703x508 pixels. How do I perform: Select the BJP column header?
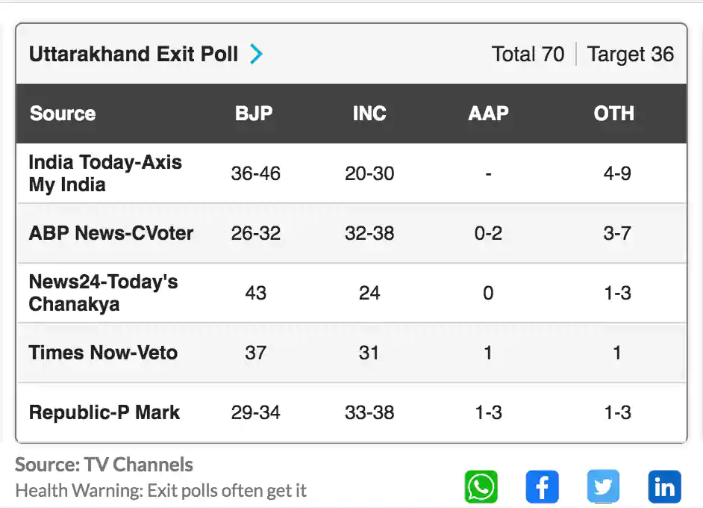click(x=254, y=113)
